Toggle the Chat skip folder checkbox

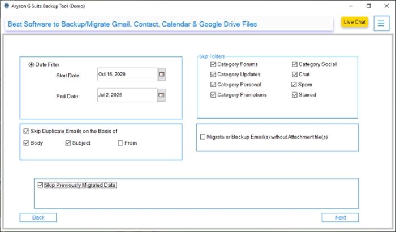coord(295,75)
